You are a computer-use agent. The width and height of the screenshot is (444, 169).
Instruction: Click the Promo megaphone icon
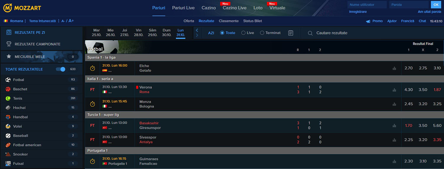tap(368, 21)
